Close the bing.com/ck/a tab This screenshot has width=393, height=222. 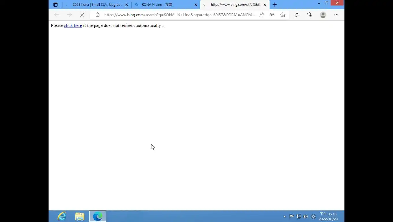[x=265, y=5]
